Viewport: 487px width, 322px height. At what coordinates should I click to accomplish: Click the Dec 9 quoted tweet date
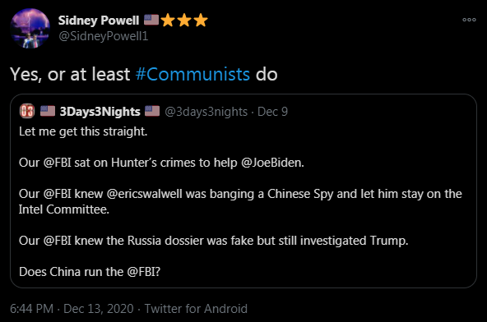[x=272, y=112]
